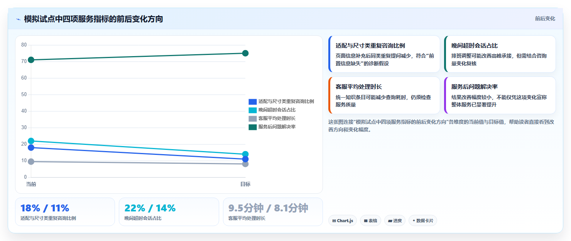Click the 9.5分钟 / 8.1分钟 stat value
Screen dimensions: 571x241
(x=269, y=208)
